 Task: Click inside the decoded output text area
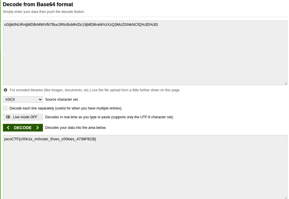145,170
